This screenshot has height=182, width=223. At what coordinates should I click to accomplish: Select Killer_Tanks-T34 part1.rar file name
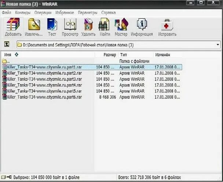pyautogui.click(x=44, y=67)
